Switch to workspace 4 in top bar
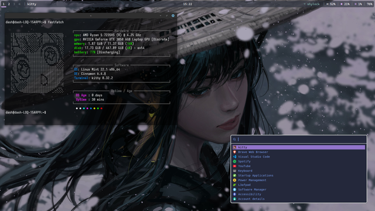Image resolution: width=375 pixels, height=211 pixels. coord(19,4)
